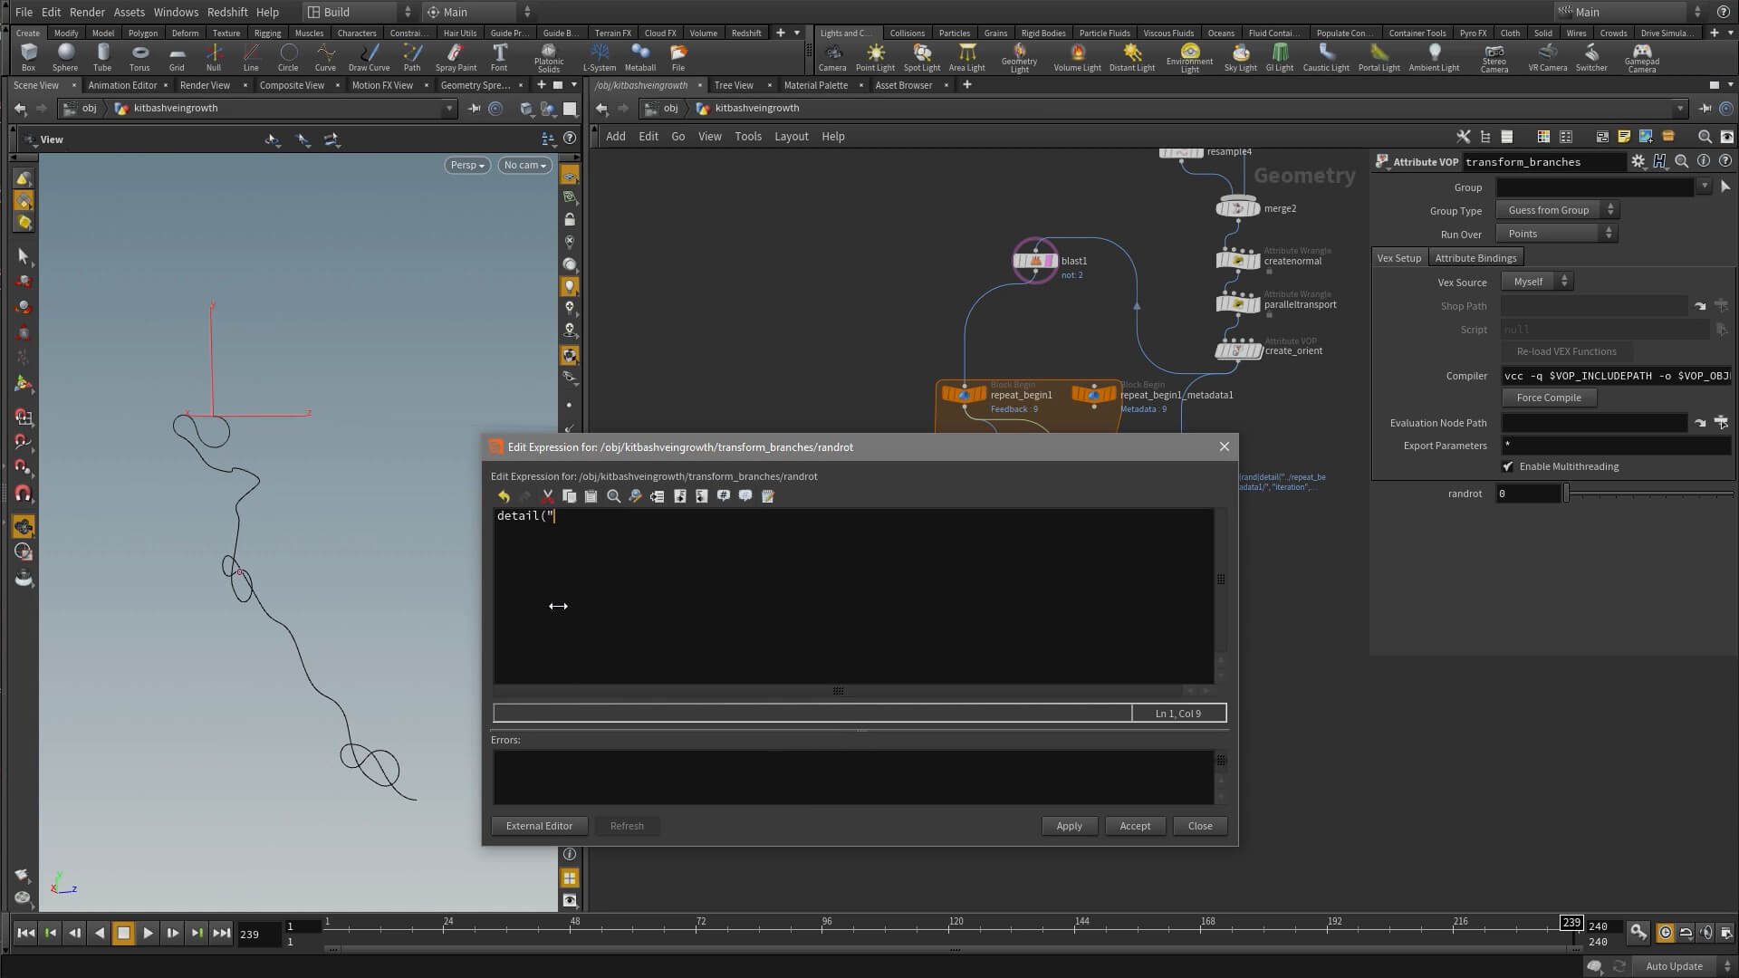Screen dimensions: 1739x978
Task: Switch to the Attribute Bindings tab
Action: coord(1475,258)
